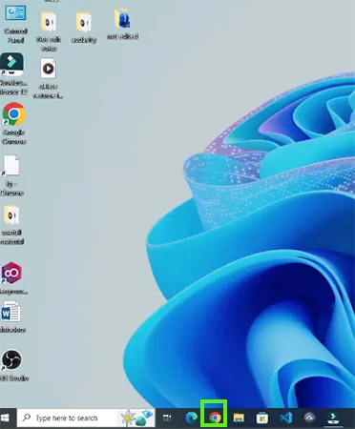Launch Microsoft Edge from the taskbar
Image resolution: width=355 pixels, height=429 pixels.
click(x=192, y=418)
